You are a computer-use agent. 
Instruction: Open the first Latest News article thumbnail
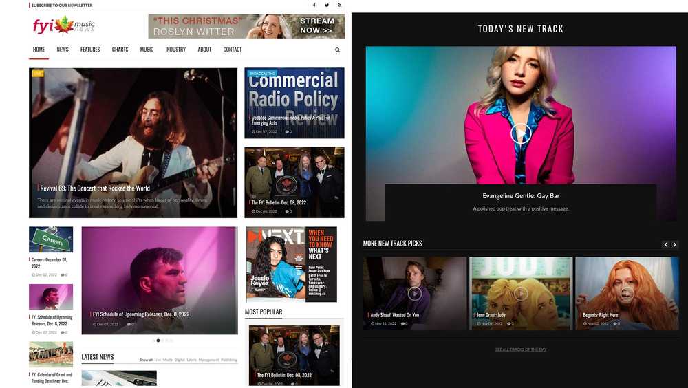click(119, 378)
